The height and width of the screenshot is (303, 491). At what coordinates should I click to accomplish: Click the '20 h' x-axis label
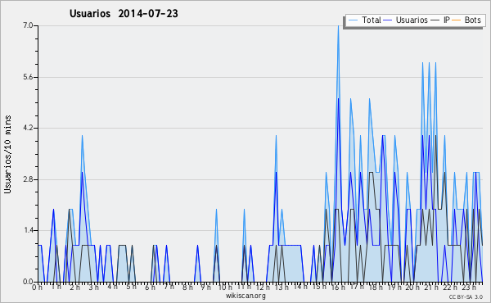click(412, 287)
